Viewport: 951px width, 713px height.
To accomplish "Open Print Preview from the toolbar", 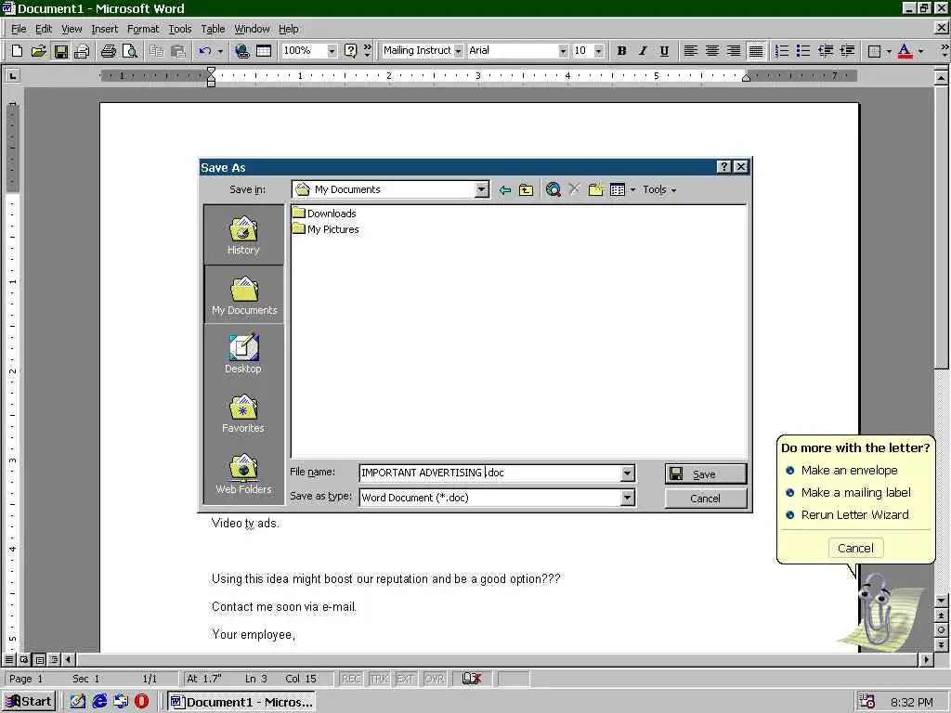I will click(x=130, y=51).
